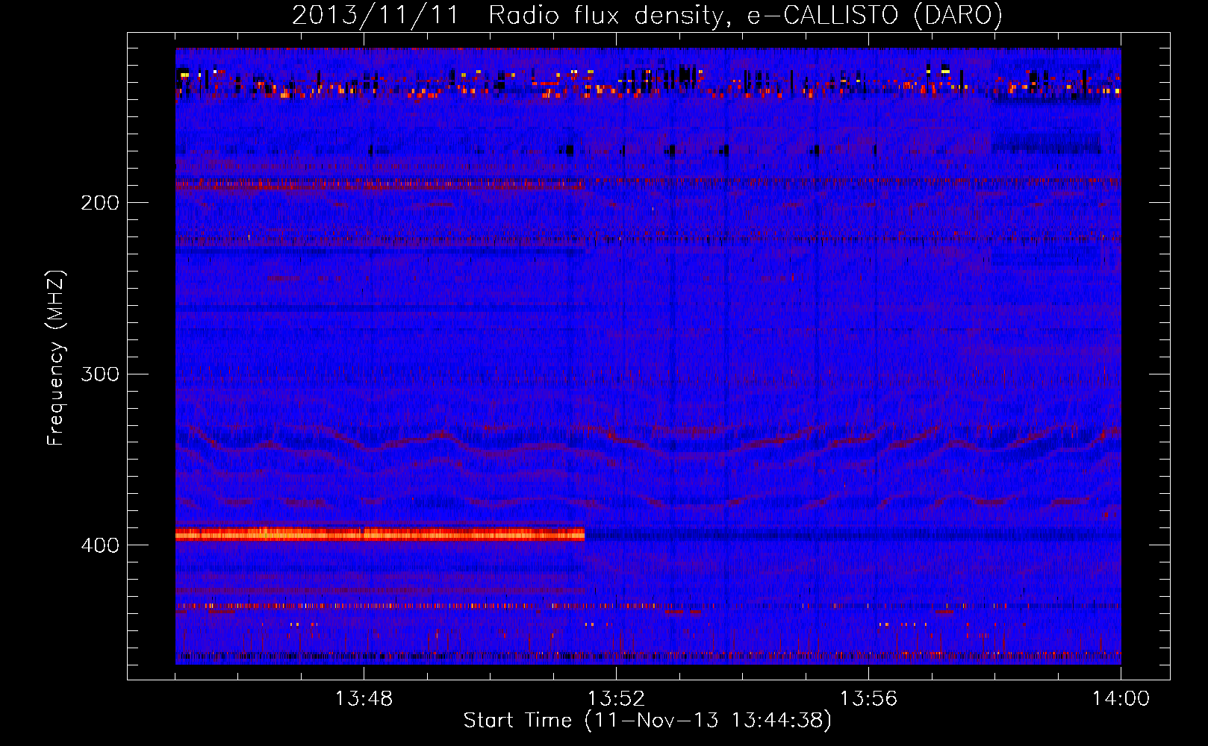Click the red interference line just above 200 MHz
This screenshot has width=1208, height=746.
tap(379, 184)
